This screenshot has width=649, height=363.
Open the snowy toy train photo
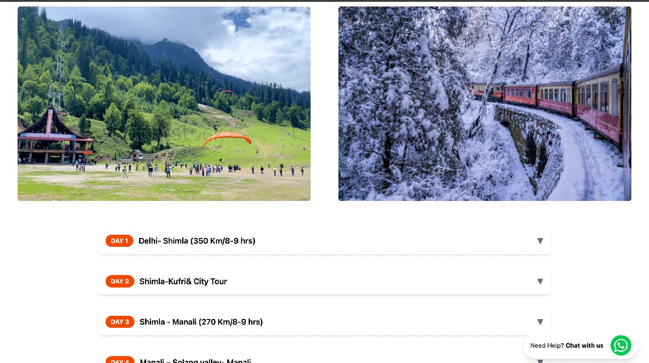[485, 104]
